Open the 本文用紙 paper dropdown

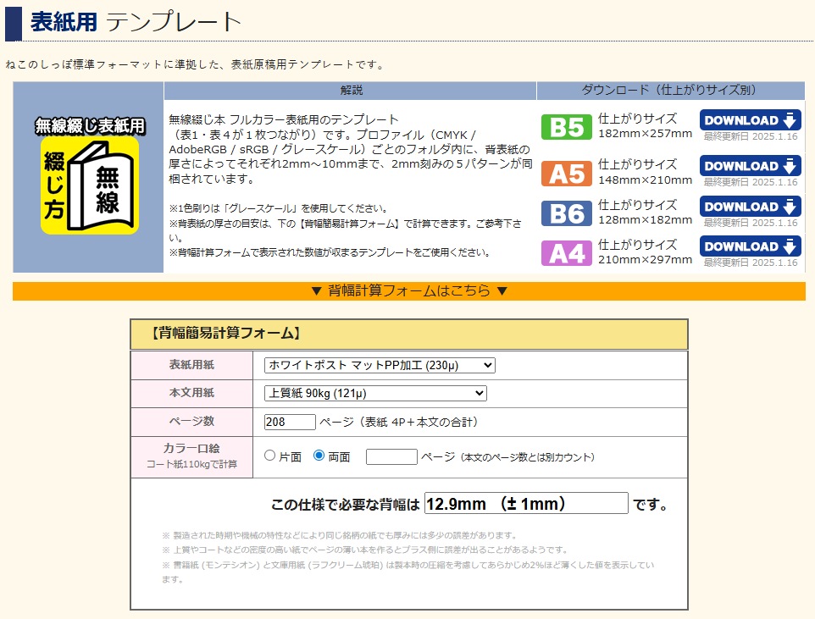click(x=375, y=393)
